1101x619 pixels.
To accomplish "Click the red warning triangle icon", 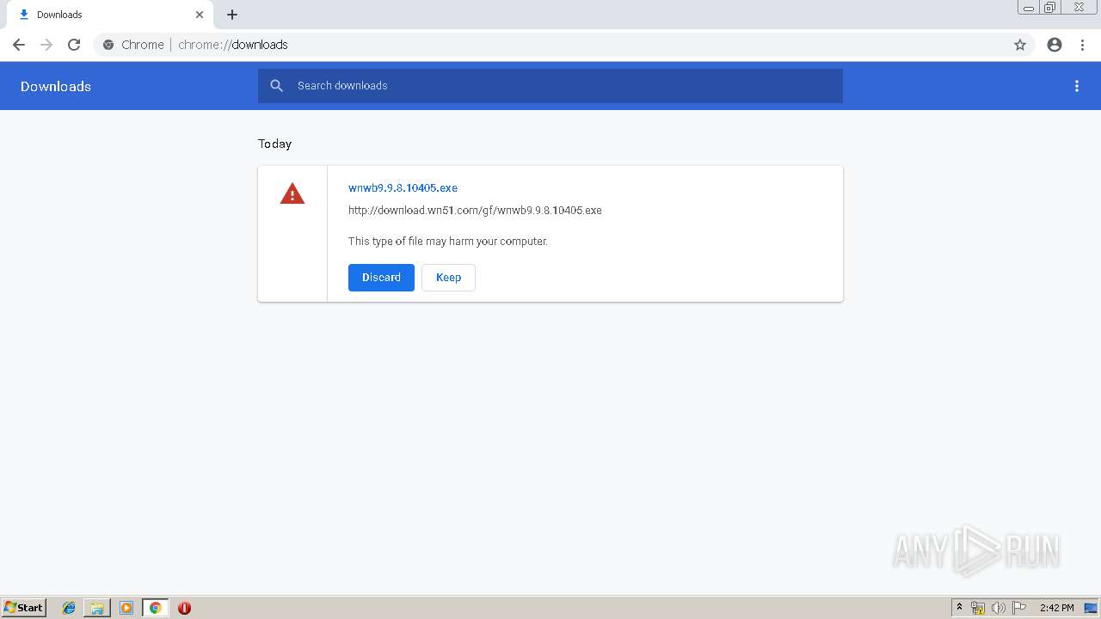I will point(292,193).
